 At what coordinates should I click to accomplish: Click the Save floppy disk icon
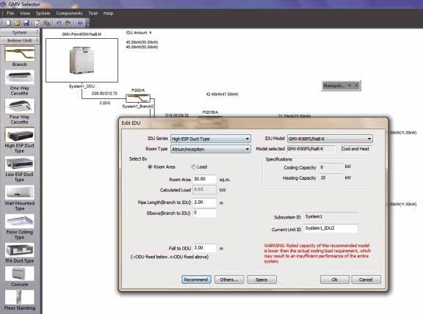click(x=26, y=23)
